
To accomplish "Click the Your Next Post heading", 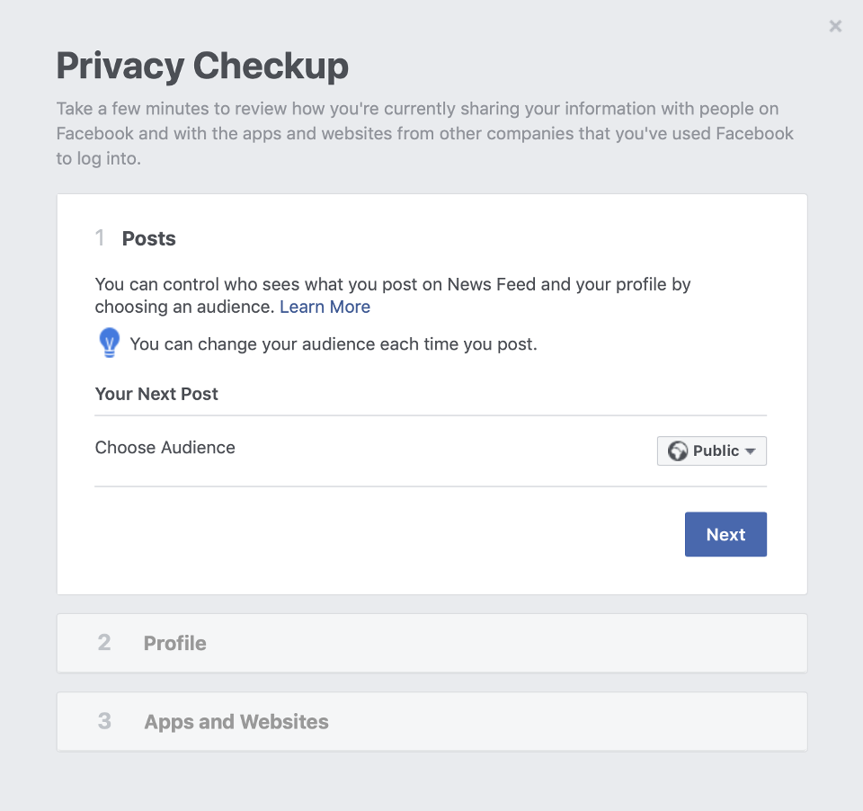I will click(x=156, y=394).
